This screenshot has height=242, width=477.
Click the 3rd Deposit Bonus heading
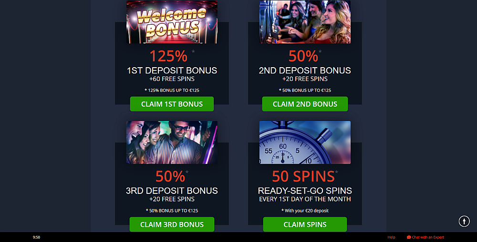[172, 191]
